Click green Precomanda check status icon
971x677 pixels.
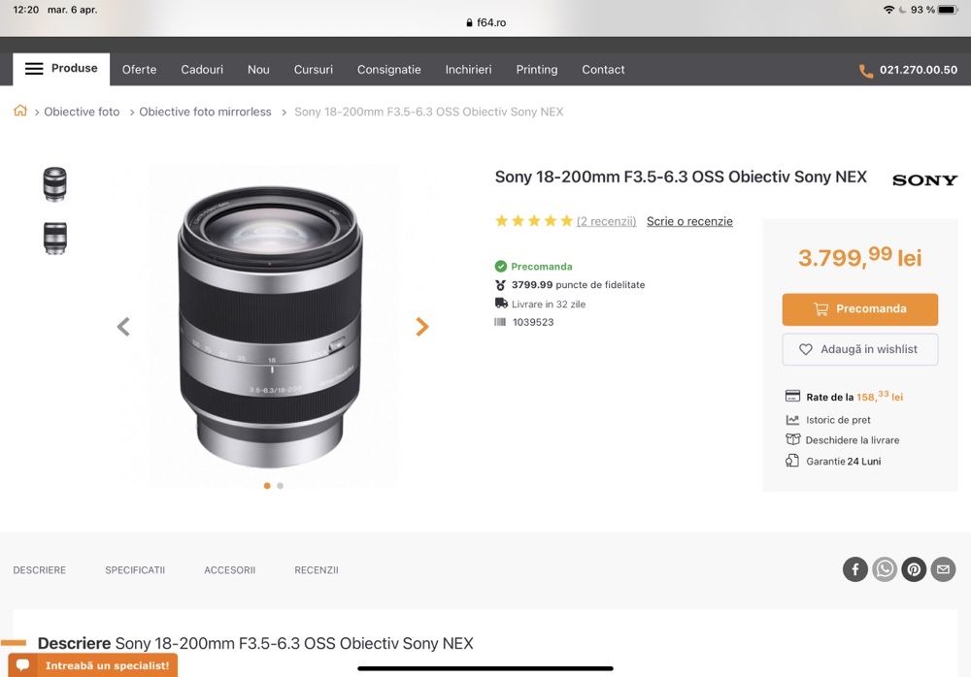[x=500, y=266]
